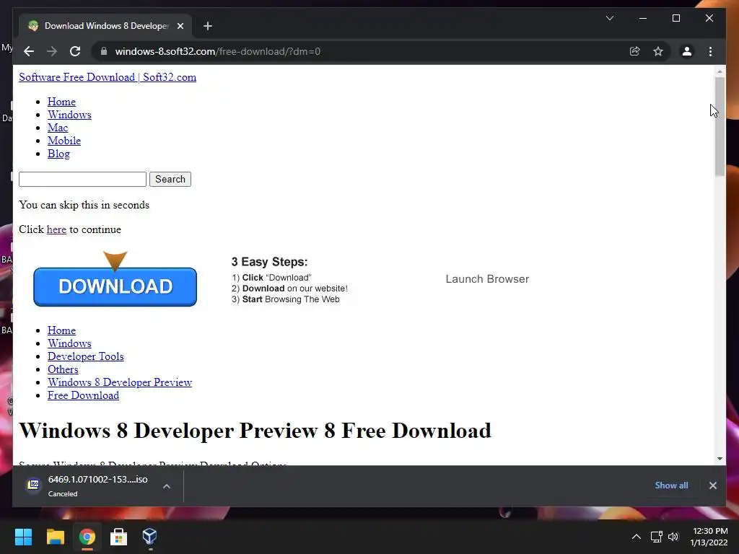
Task: Open the network tray icon
Action: click(657, 537)
